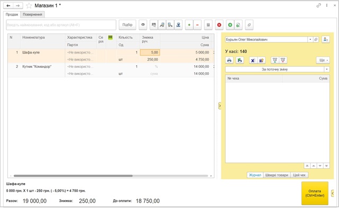Expand the За поточну зміну period dropdown
Viewport: 339px width, 208px height.
point(327,70)
